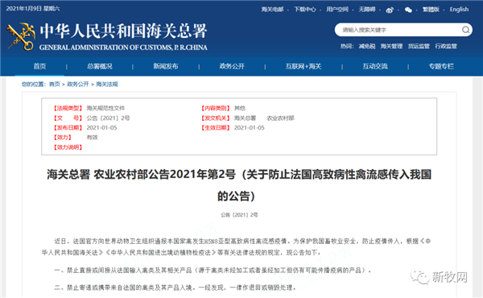Image resolution: width=483 pixels, height=298 pixels.
Task: Switch to 繁體版 traditional Chinese link
Action: [431, 10]
